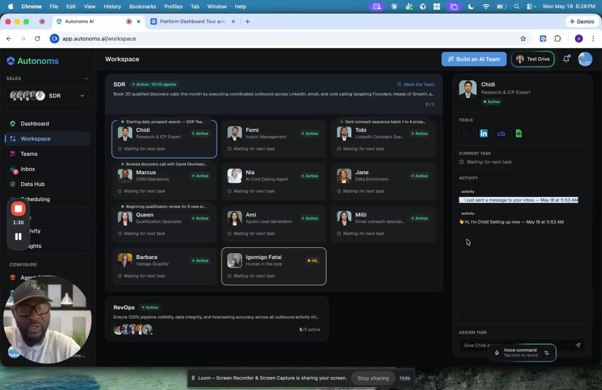The width and height of the screenshot is (602, 390).
Task: Select the Tobi LinkedIn Outreach agent card
Action: pyautogui.click(x=384, y=139)
